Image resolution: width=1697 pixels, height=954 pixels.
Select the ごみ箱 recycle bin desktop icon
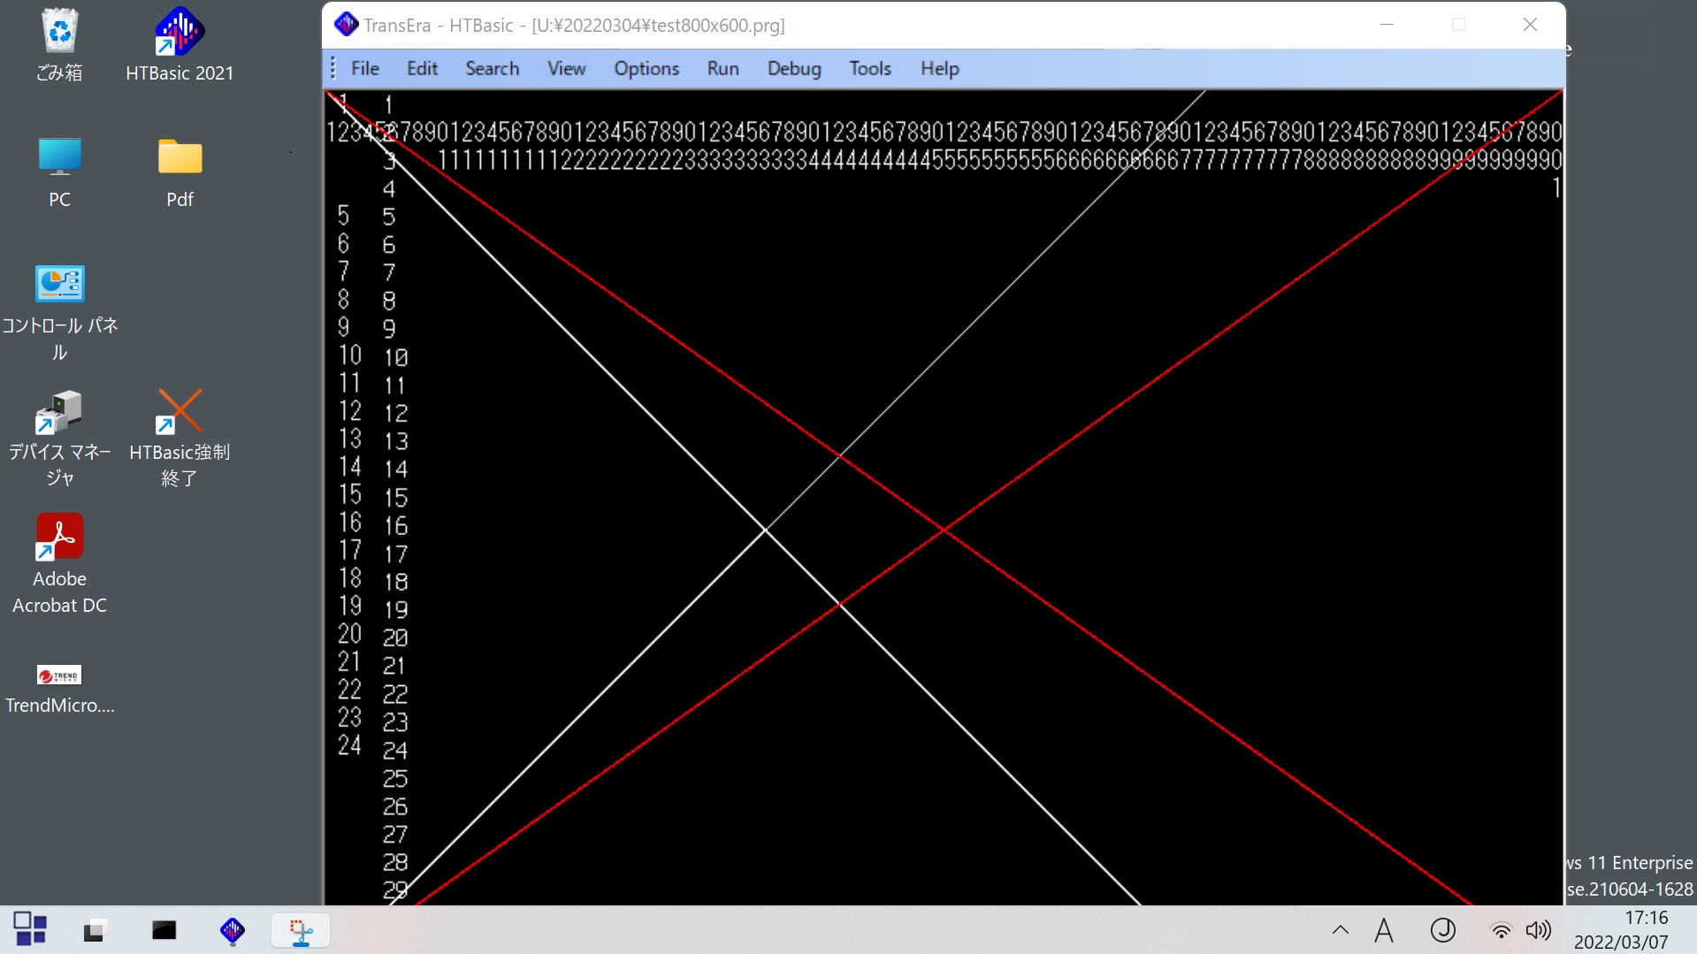pyautogui.click(x=59, y=46)
